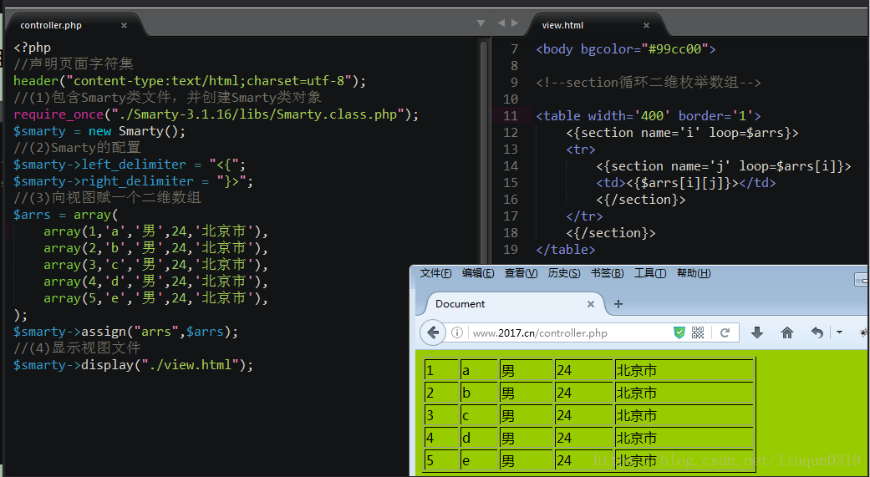
Task: Click the left editor pane vertical scrollbar
Action: click(483, 150)
